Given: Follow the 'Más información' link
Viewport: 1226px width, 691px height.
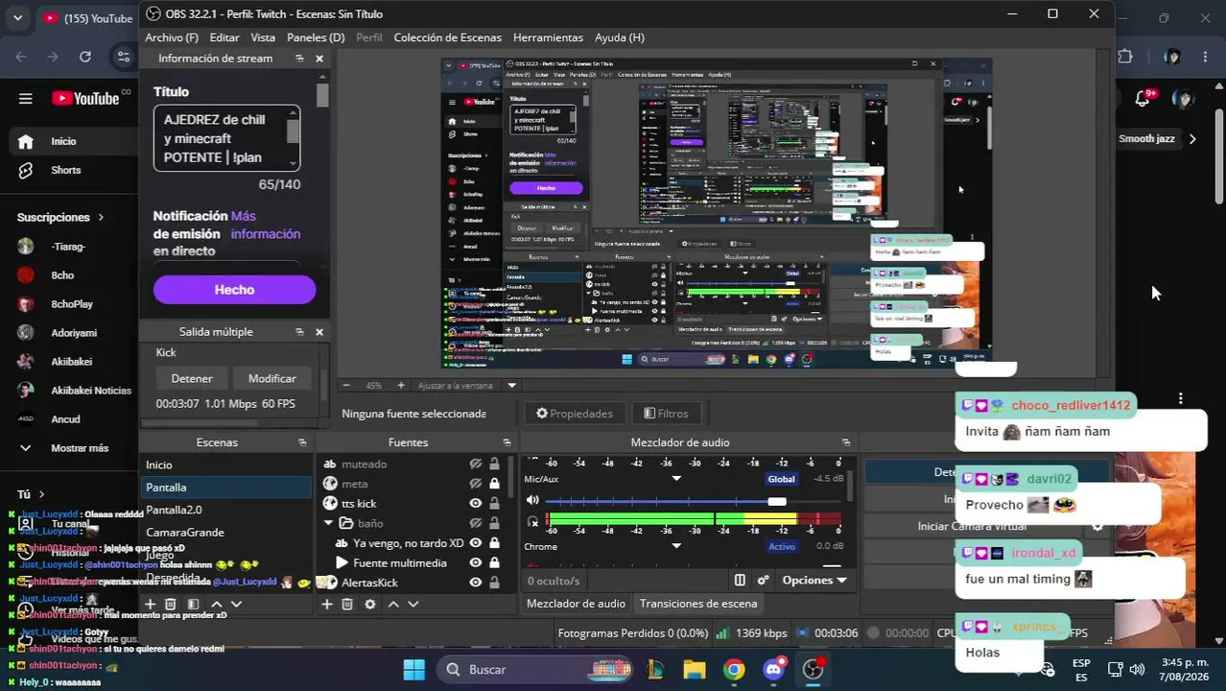Looking at the screenshot, I should [265, 225].
